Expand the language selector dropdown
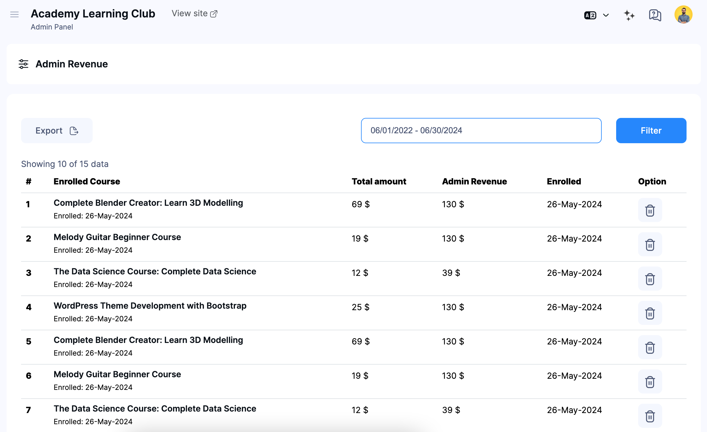This screenshot has width=707, height=432. coord(606,15)
